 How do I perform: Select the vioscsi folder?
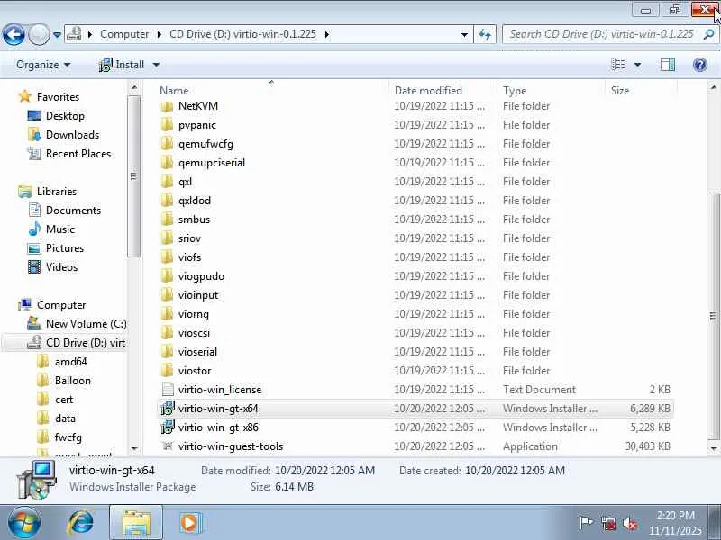tap(194, 332)
